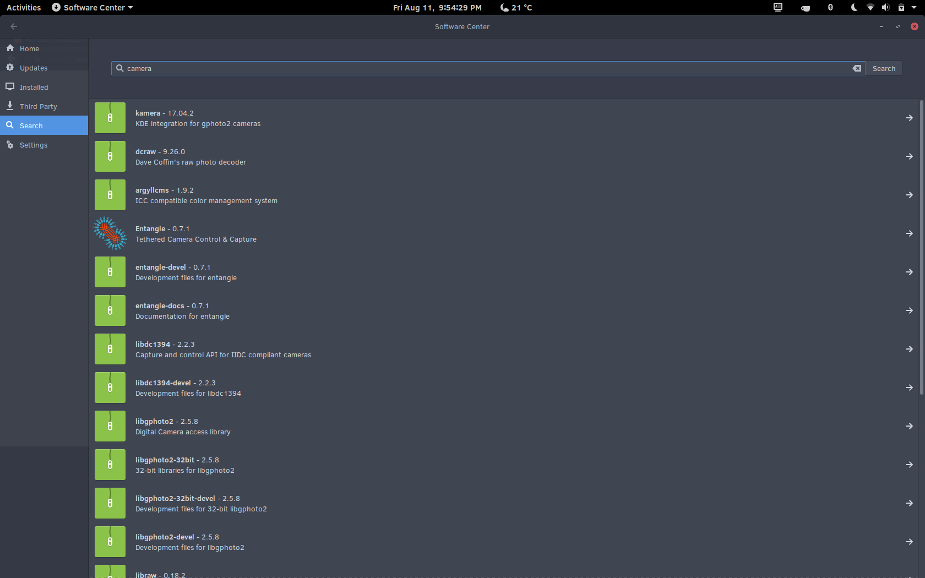Click '32-bit libraries for libgphoto2' text

click(x=185, y=471)
